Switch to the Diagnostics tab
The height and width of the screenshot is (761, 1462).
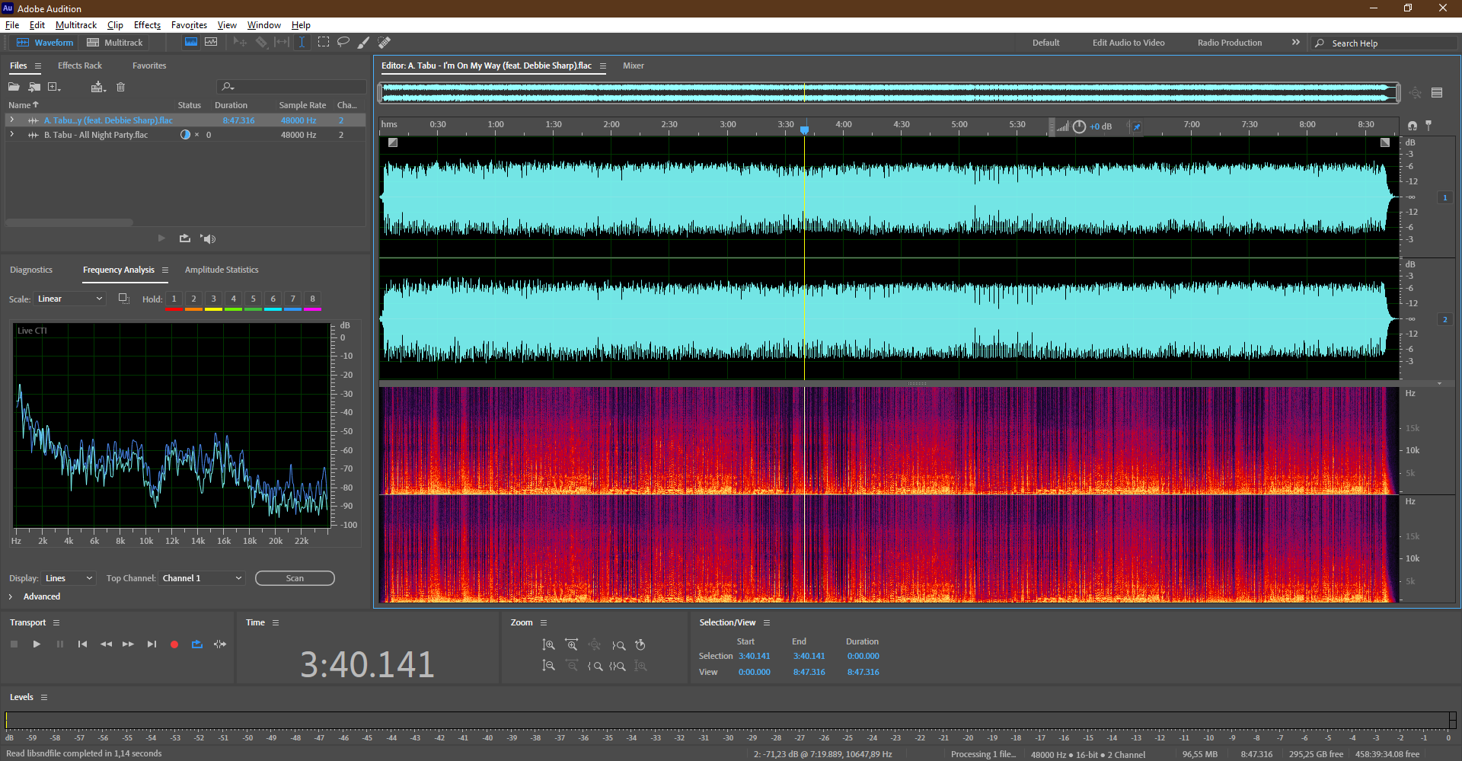click(31, 270)
